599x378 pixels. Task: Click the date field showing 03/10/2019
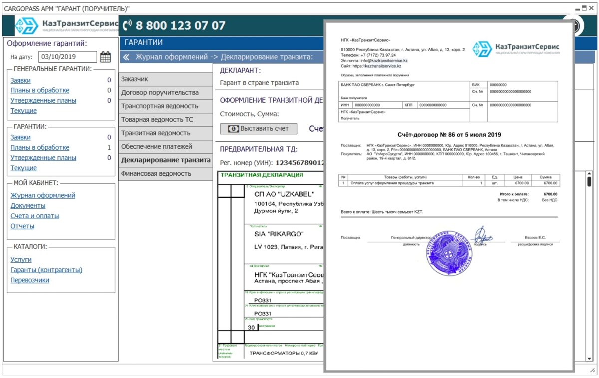tap(67, 57)
